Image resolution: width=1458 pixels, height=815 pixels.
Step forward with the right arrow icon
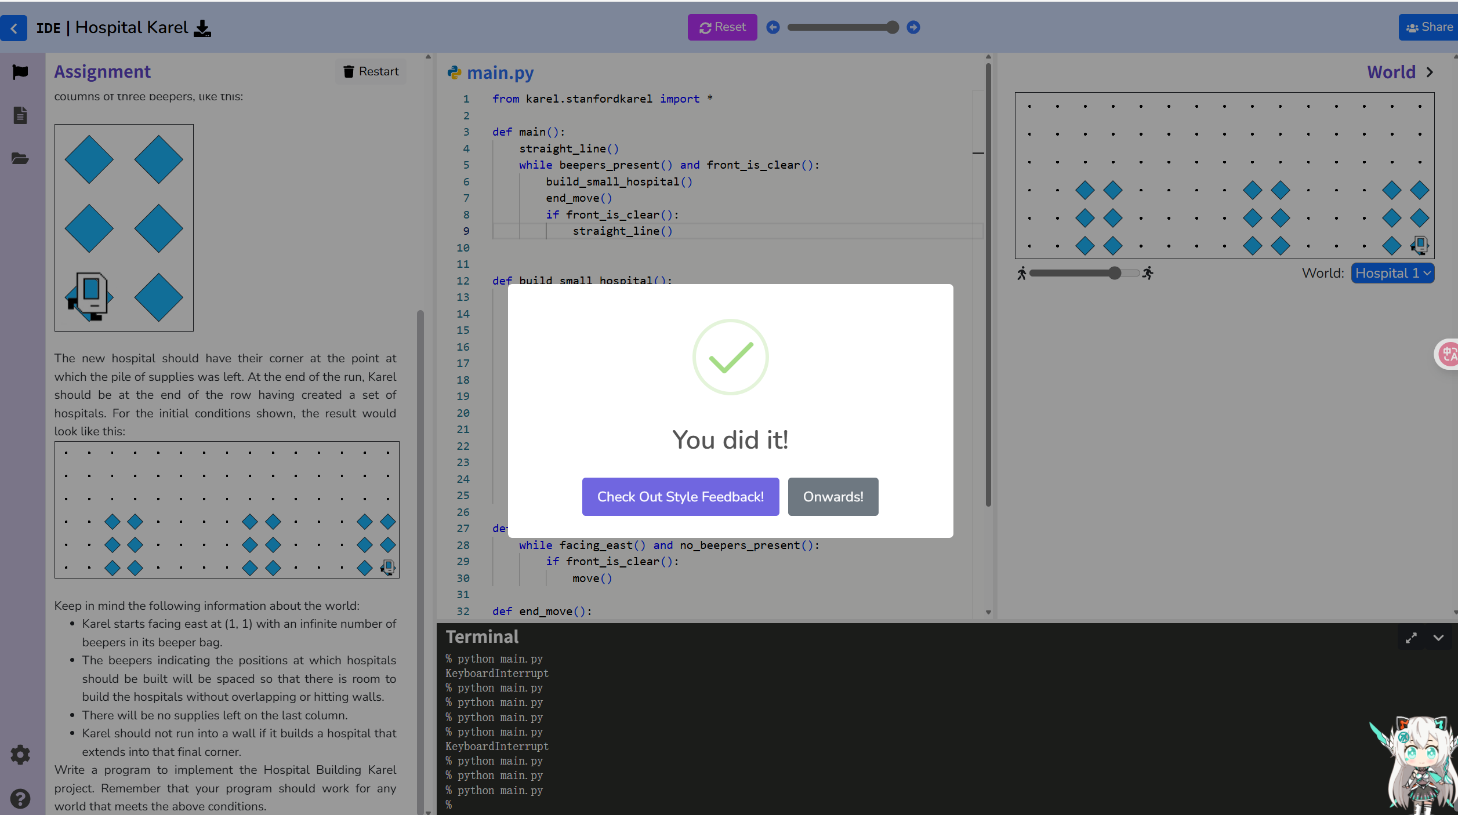[x=913, y=27]
